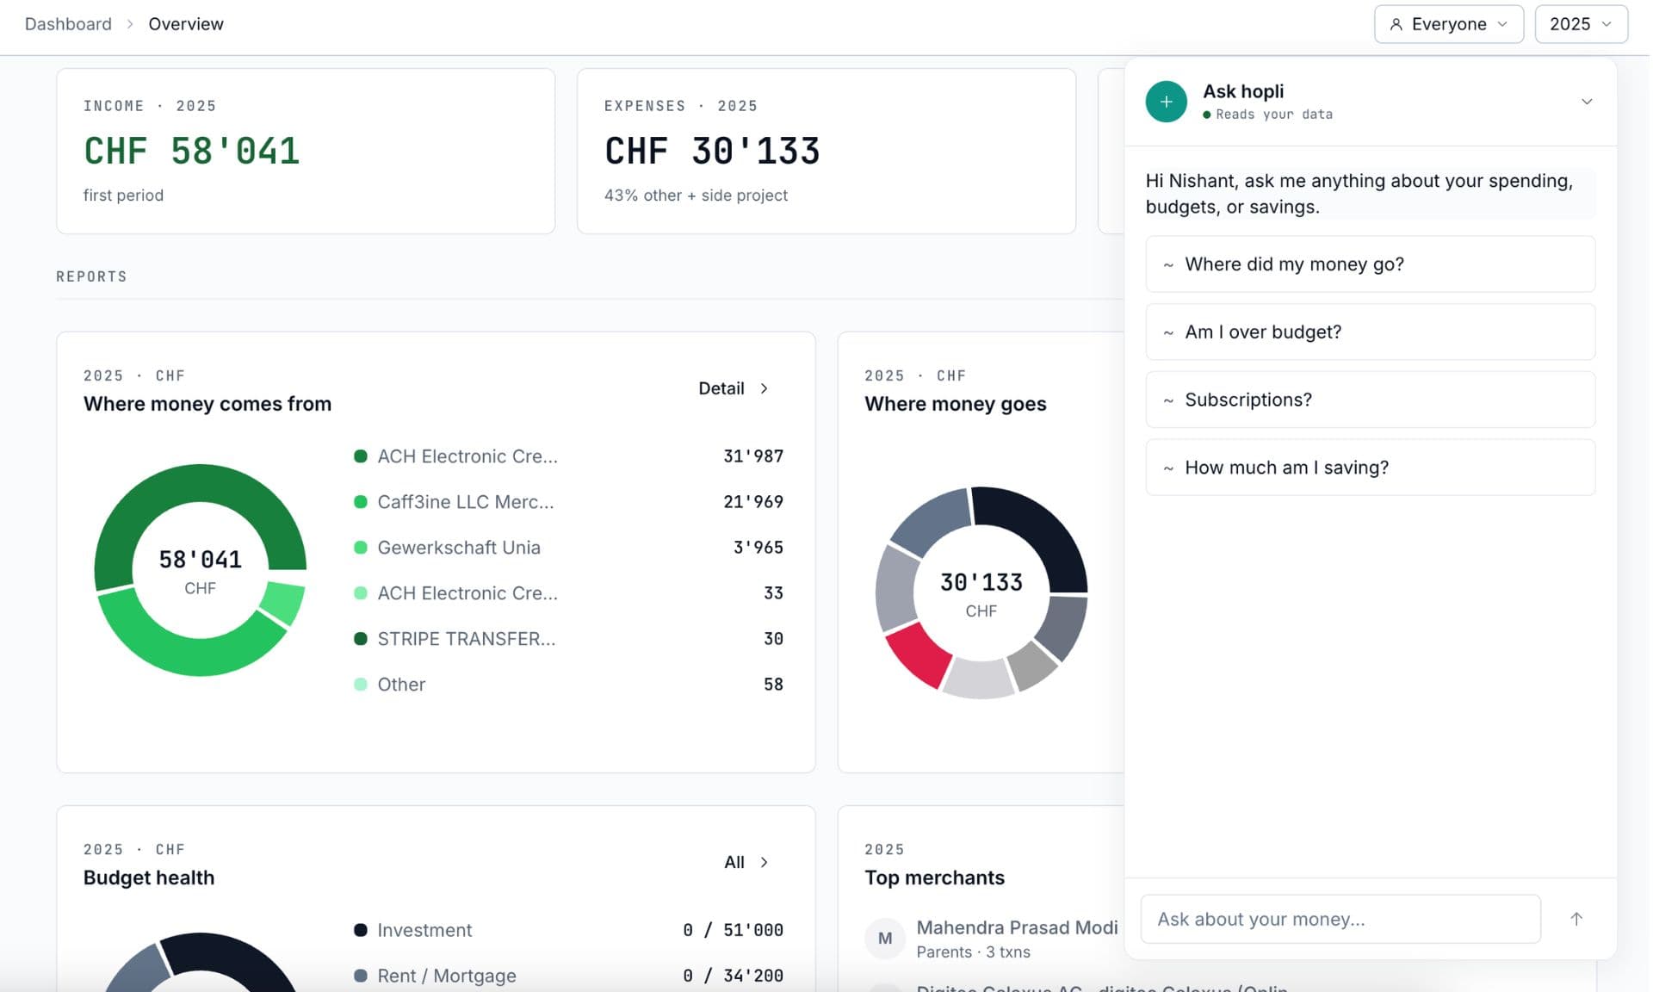Click the pale green dot beside Other
The height and width of the screenshot is (992, 1653).
coord(361,685)
